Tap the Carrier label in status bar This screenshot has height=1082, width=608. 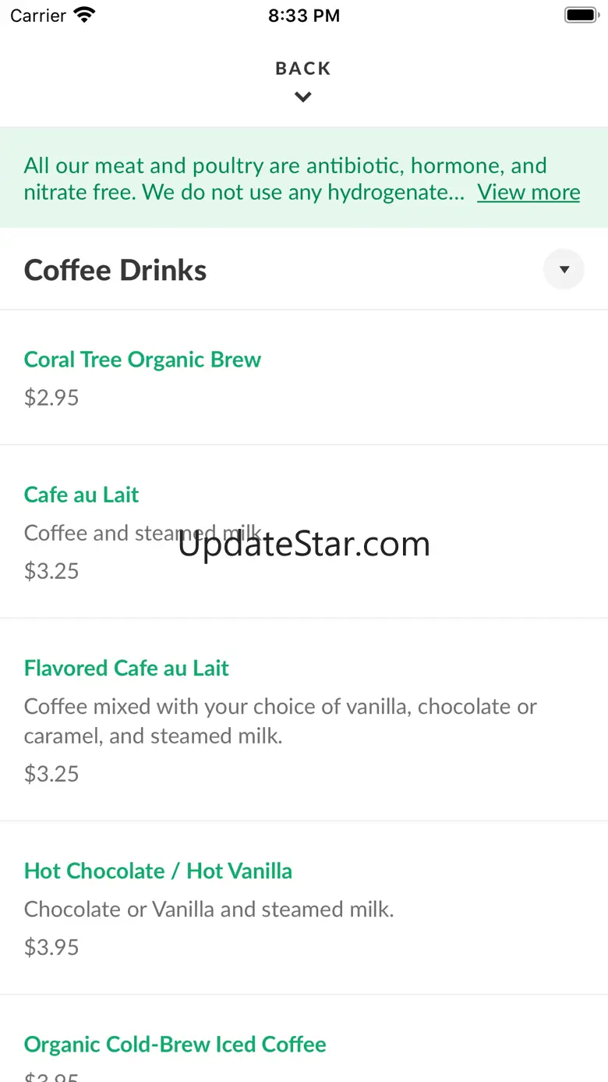pyautogui.click(x=37, y=15)
